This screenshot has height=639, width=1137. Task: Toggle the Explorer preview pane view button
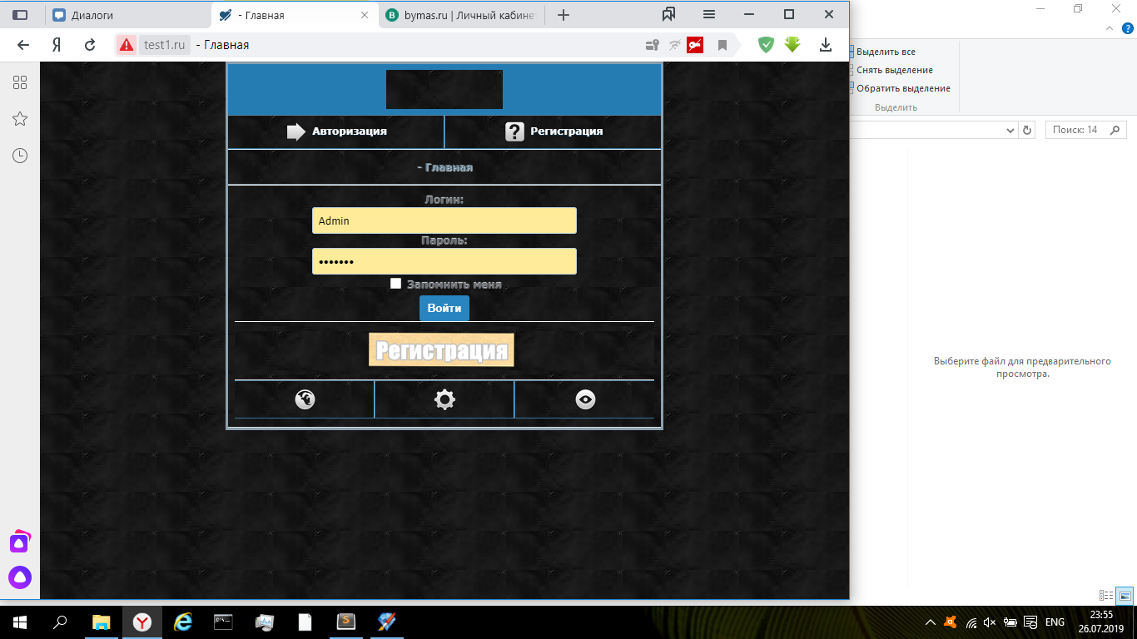(x=1125, y=595)
